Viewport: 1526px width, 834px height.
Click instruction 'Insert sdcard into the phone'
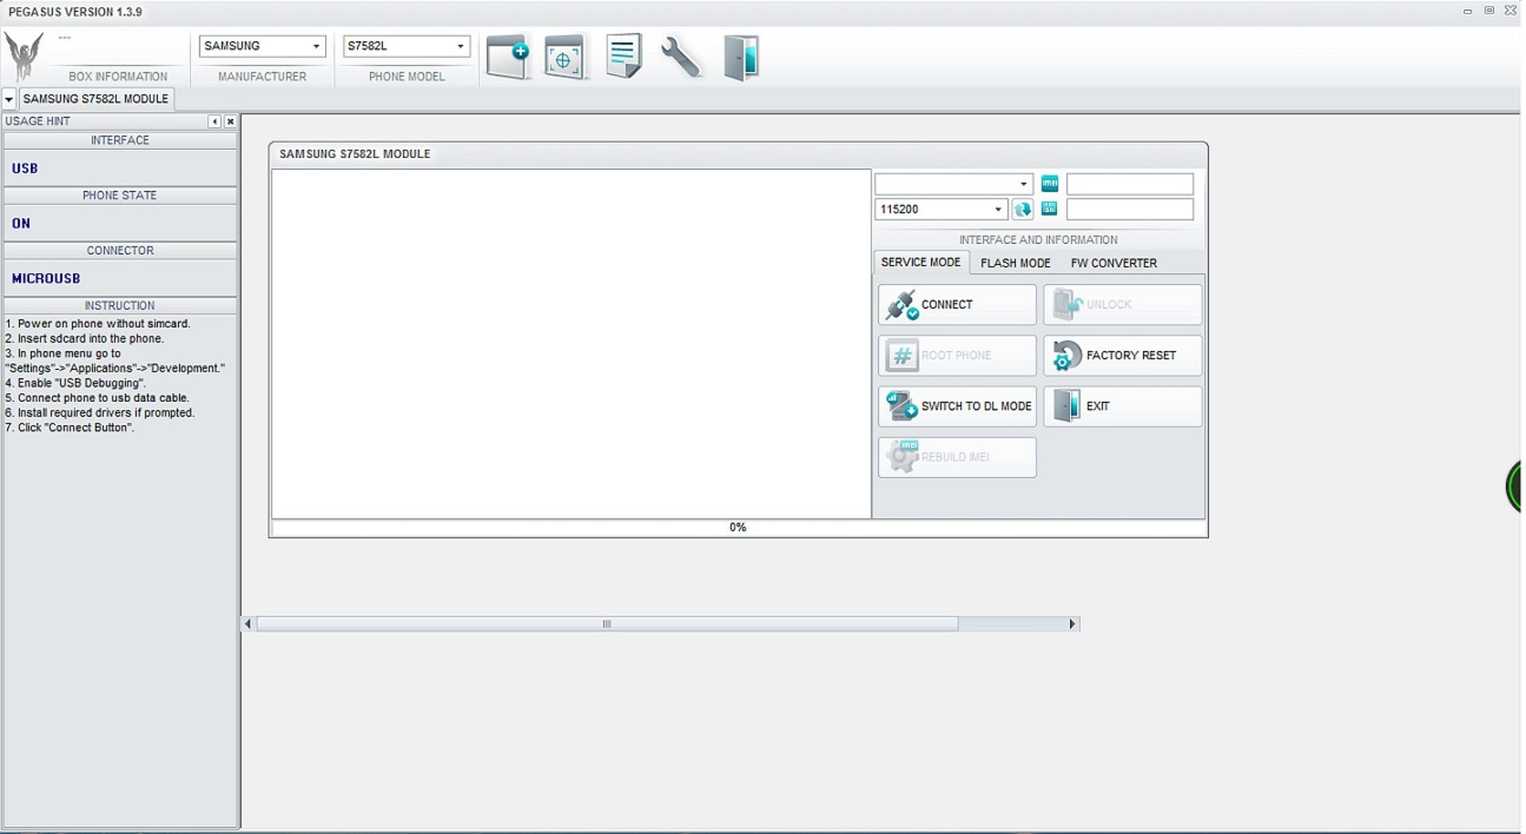click(84, 338)
